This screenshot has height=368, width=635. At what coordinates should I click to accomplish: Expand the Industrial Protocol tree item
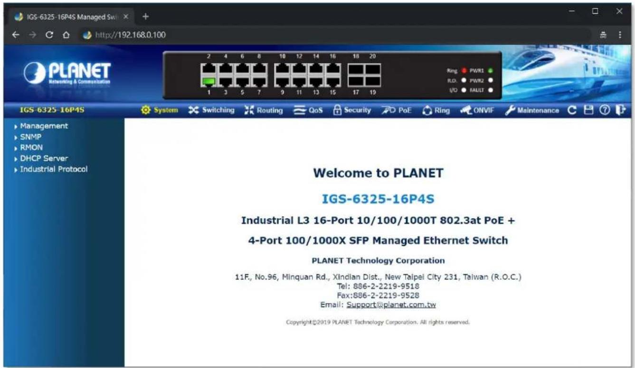pos(52,169)
